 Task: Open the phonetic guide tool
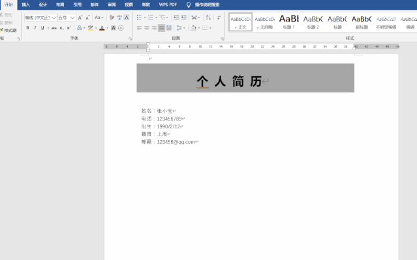[x=119, y=18]
